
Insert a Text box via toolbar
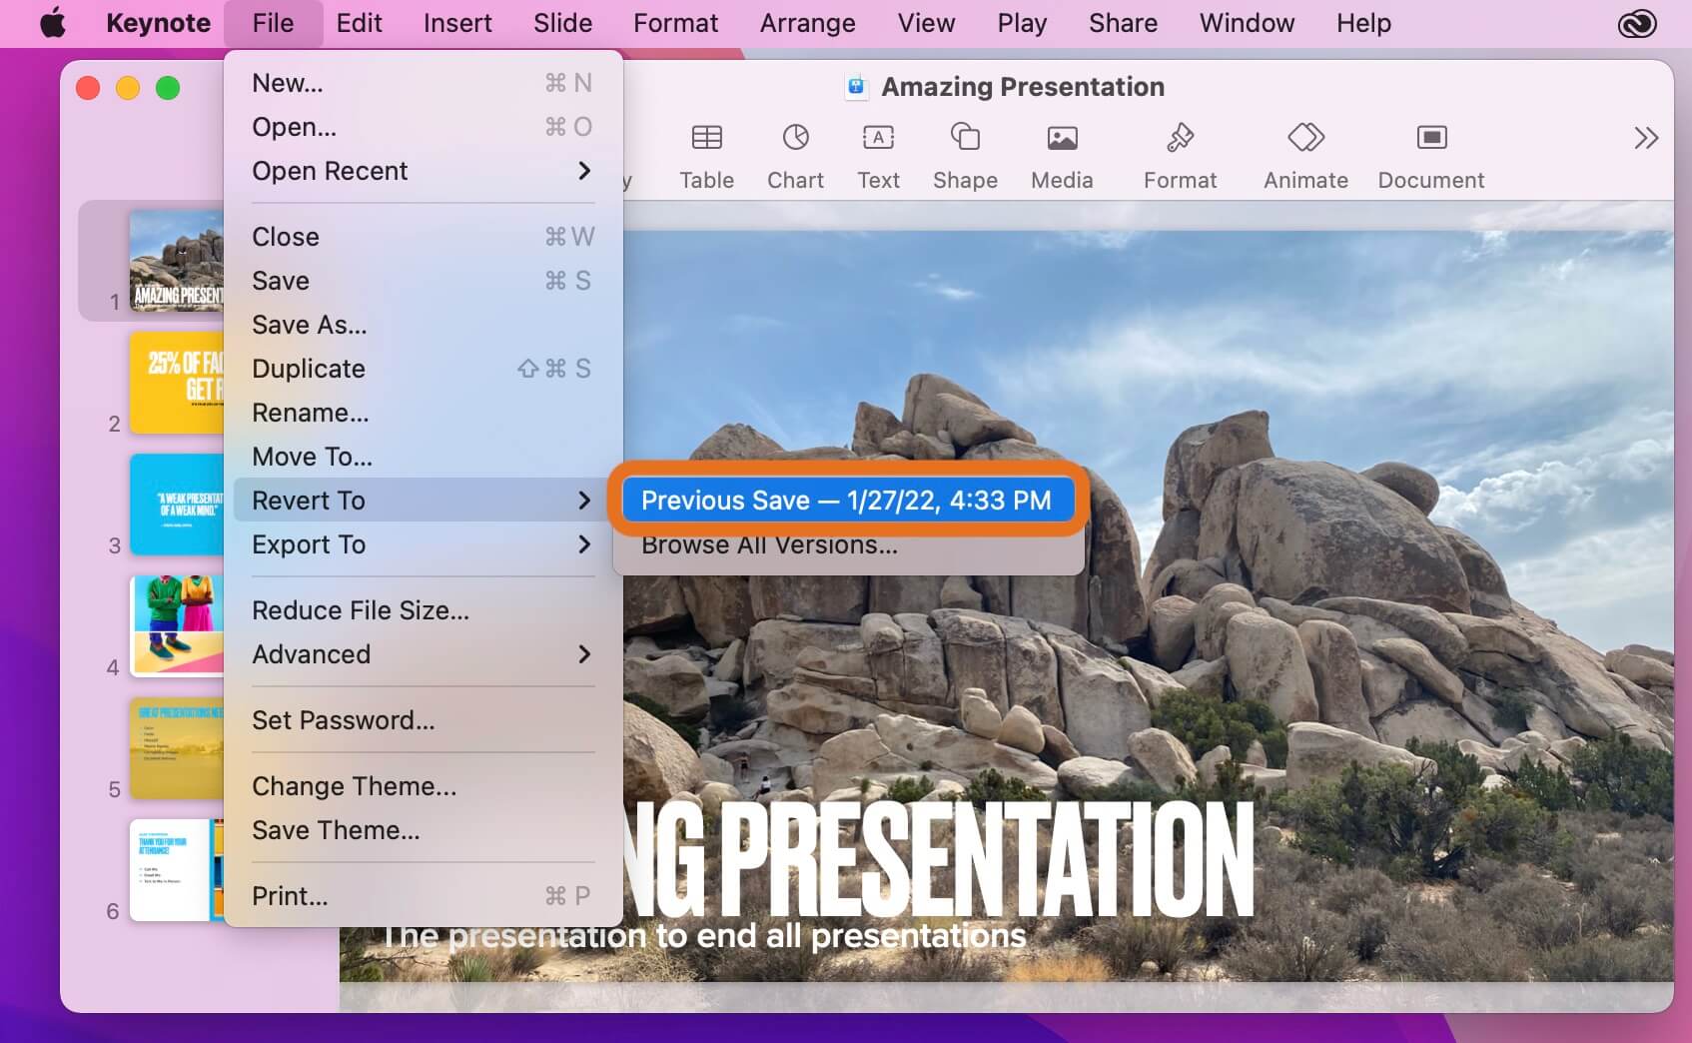click(878, 138)
